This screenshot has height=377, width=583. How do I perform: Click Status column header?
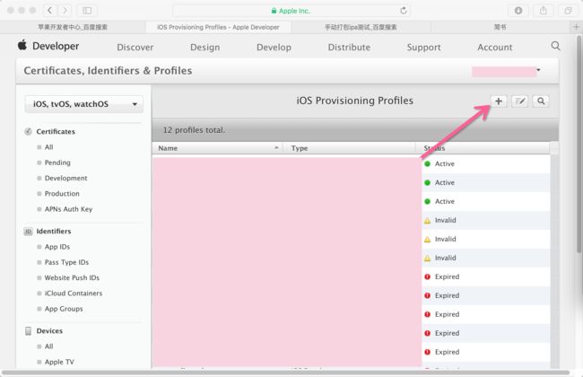coord(483,148)
